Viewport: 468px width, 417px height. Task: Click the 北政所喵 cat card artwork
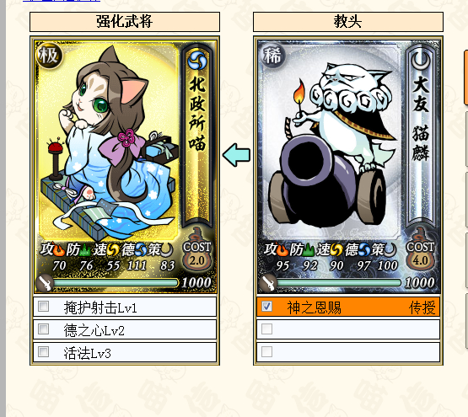click(x=109, y=142)
